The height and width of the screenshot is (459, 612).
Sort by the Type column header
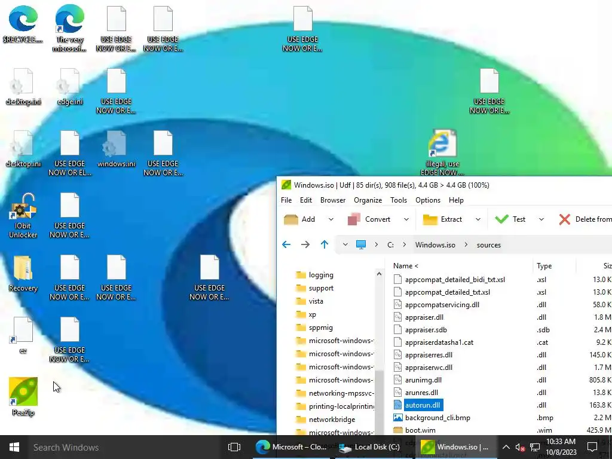544,266
